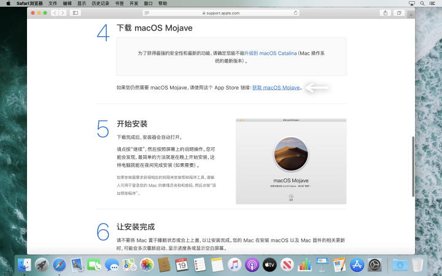Open Music in the Dock
Image resolution: width=442 pixels, height=276 pixels.
point(235,265)
